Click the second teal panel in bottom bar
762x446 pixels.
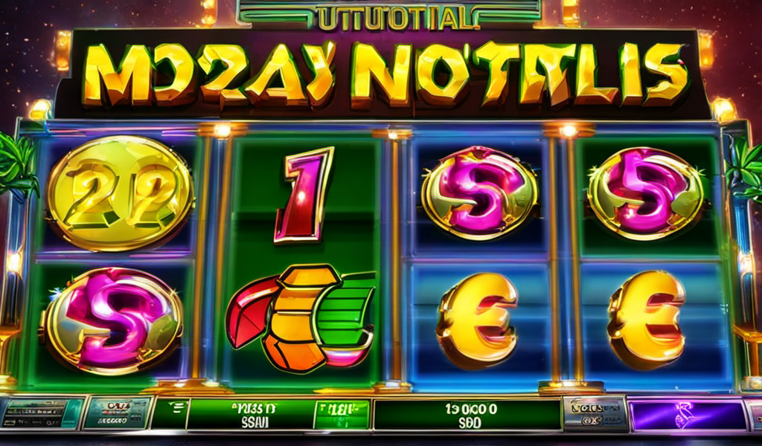[118, 413]
